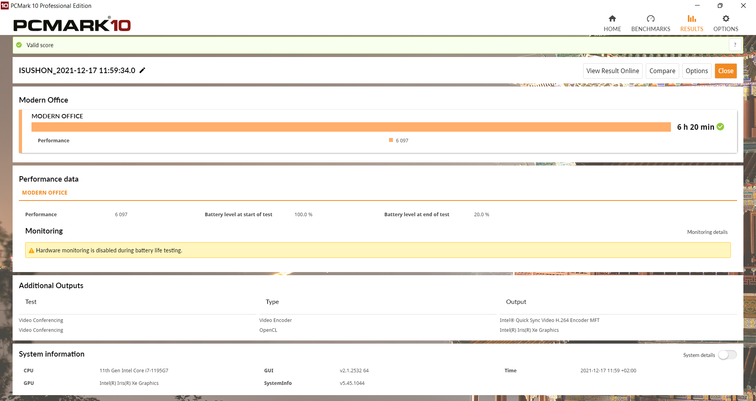Click the PCMark 10 title bar app icon
Screen dimensions: 756x401
coord(5,6)
